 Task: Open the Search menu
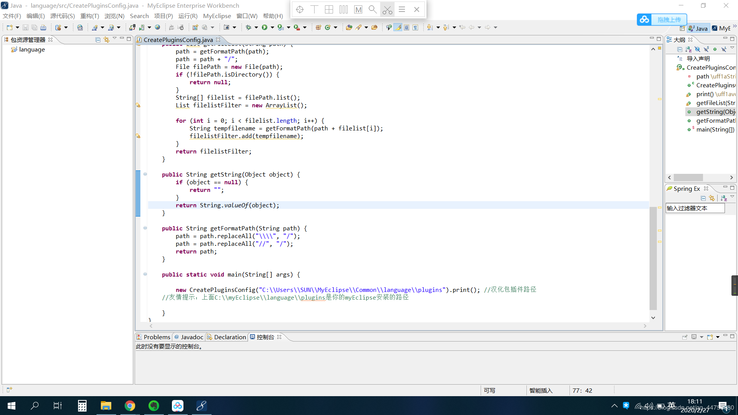coord(139,16)
